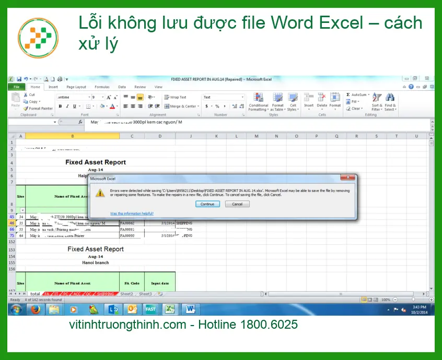Click the Save icon in Quick Access
Viewport: 442px width, 360px height.
point(19,79)
